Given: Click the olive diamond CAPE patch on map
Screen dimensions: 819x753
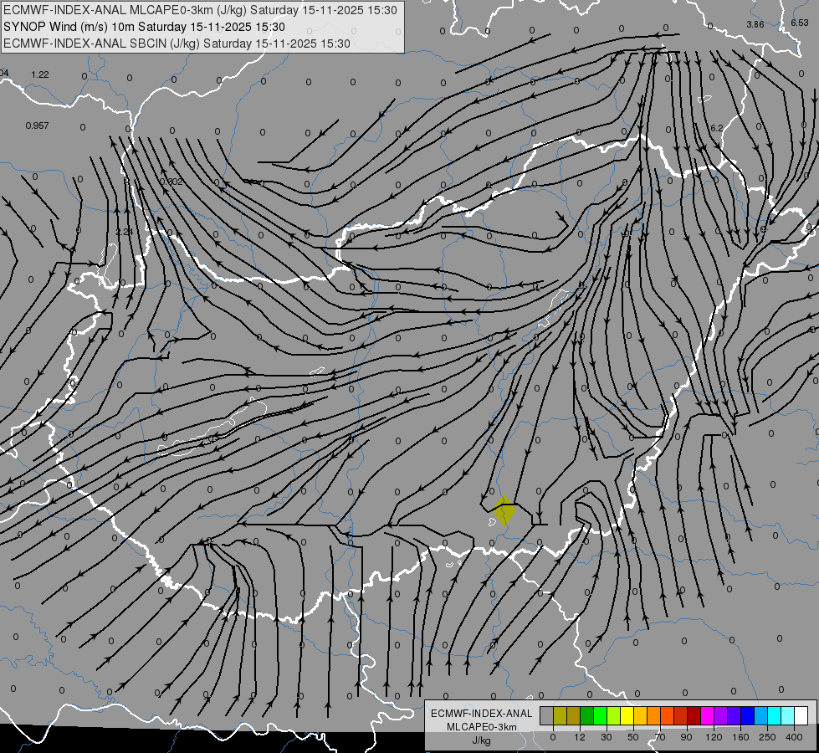Looking at the screenshot, I should click(x=504, y=510).
